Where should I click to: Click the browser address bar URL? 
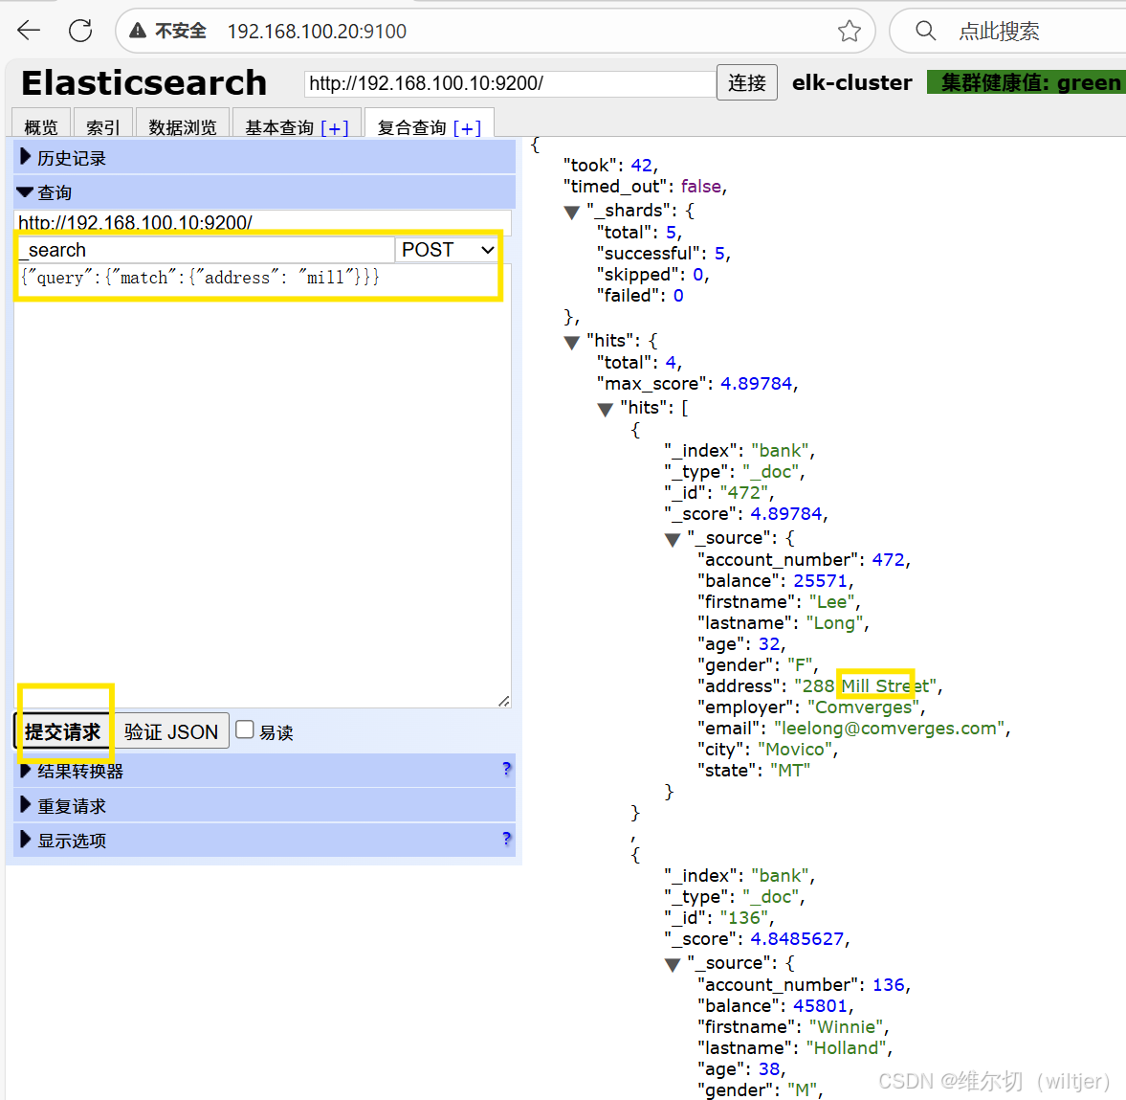click(x=317, y=31)
